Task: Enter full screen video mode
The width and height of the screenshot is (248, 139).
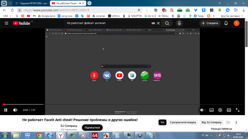Action: point(238,110)
